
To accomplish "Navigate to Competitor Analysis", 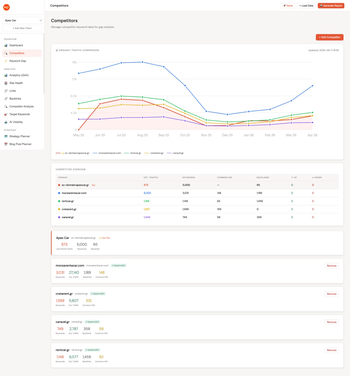I will tap(22, 106).
